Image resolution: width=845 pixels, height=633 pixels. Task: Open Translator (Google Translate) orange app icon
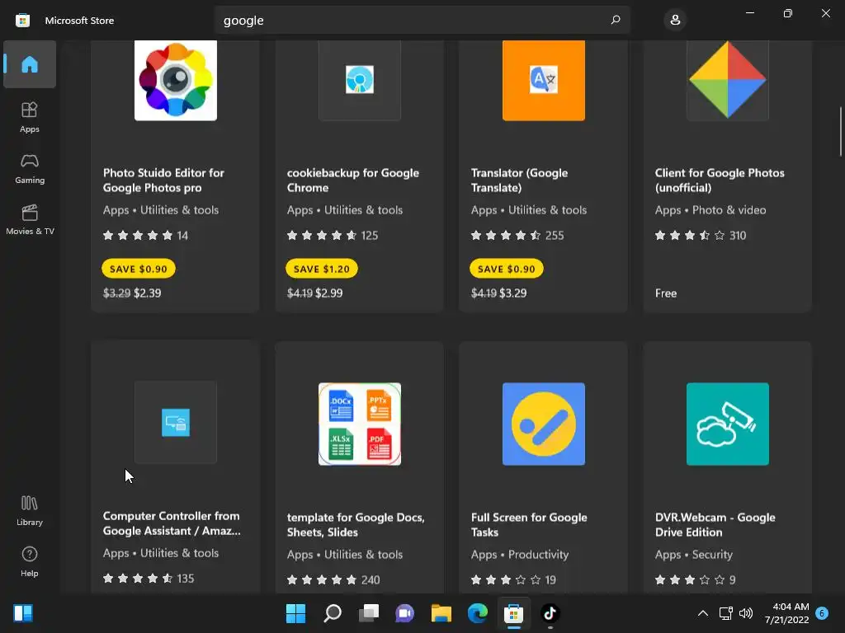point(543,80)
